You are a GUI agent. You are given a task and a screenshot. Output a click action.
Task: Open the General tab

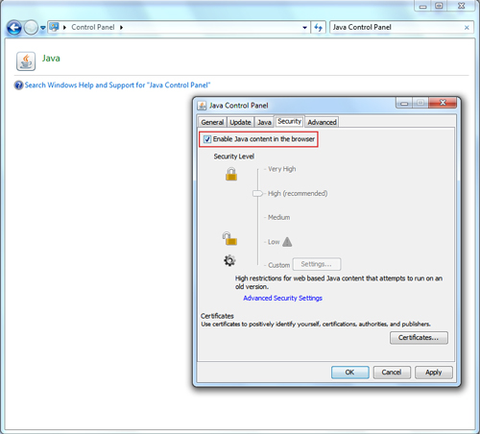pyautogui.click(x=212, y=122)
